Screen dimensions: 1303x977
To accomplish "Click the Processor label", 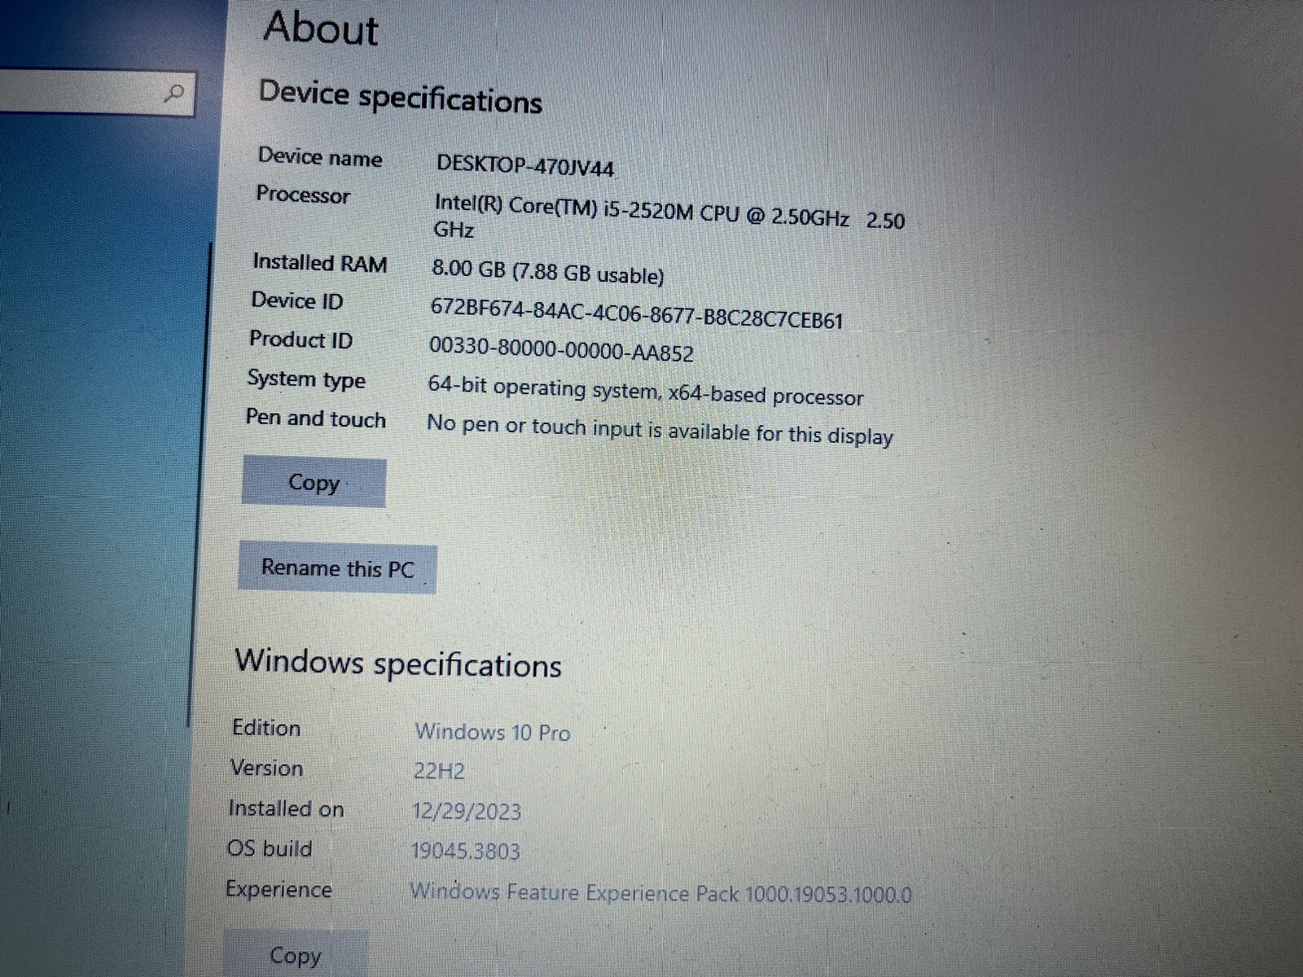I will pos(303,195).
